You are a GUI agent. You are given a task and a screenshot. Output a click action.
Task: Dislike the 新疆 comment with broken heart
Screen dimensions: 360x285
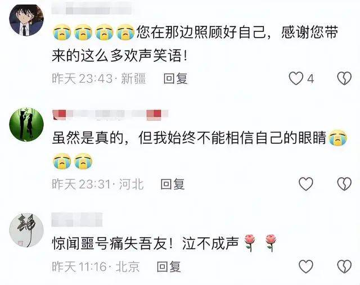(344, 78)
